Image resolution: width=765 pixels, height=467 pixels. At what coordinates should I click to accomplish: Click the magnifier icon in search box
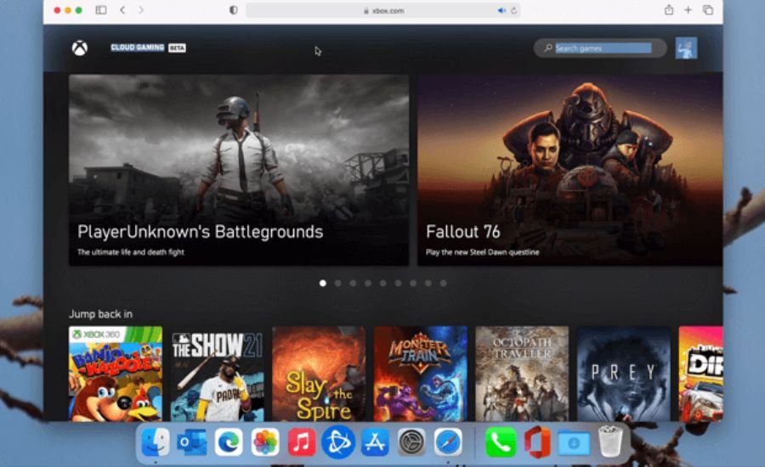coord(548,48)
